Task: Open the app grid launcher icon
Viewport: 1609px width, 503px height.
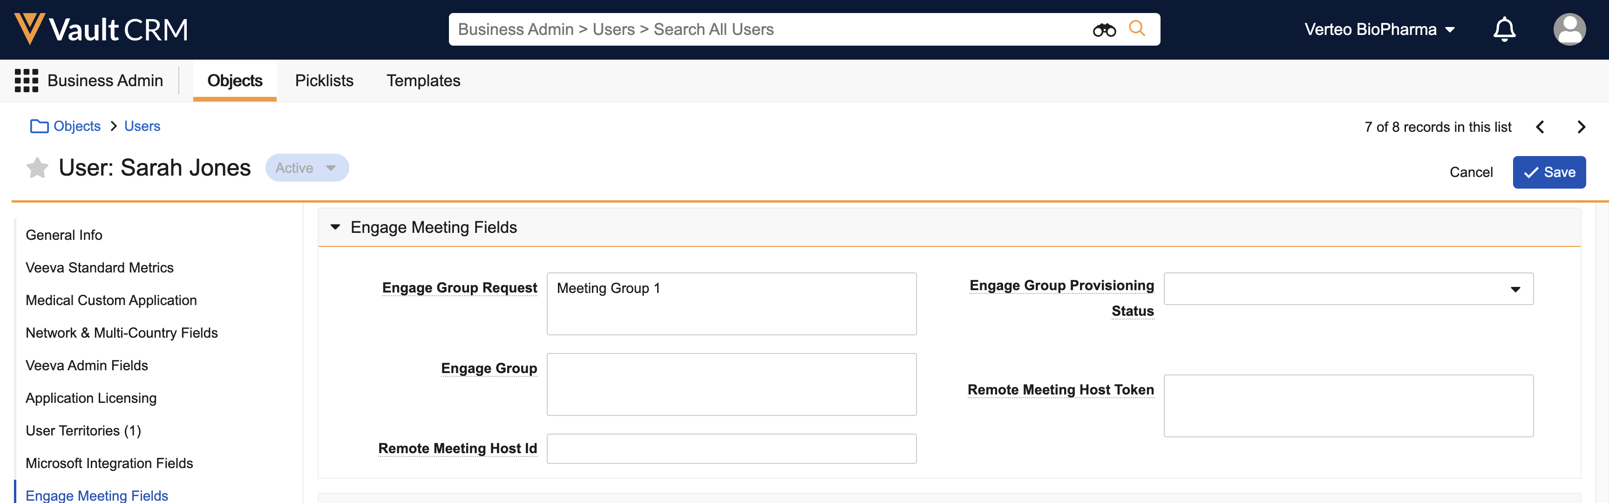Action: (x=26, y=81)
